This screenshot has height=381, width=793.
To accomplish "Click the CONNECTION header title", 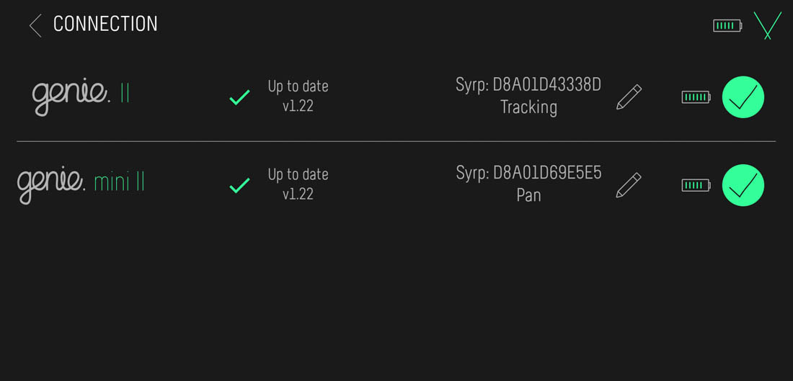I will click(105, 24).
